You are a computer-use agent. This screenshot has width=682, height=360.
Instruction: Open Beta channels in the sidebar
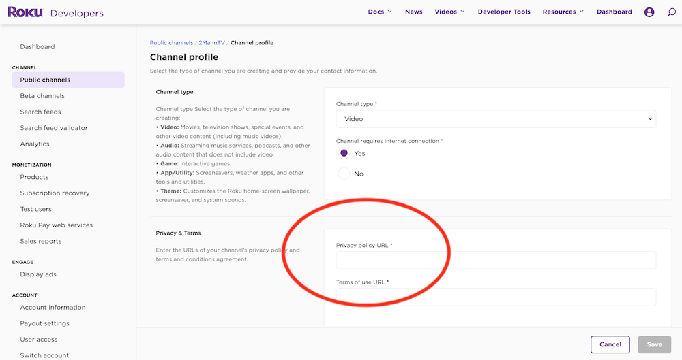click(x=42, y=96)
